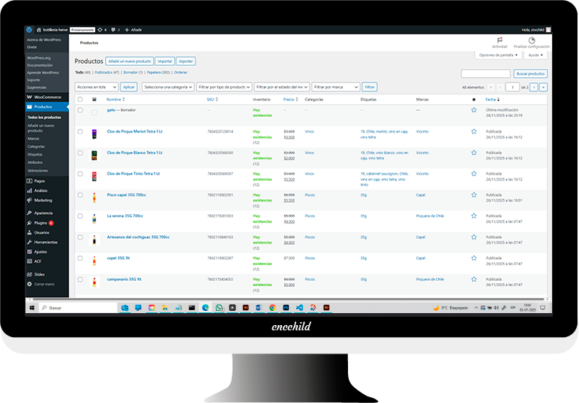Click the product search input field
The height and width of the screenshot is (403, 579).
[x=485, y=73]
